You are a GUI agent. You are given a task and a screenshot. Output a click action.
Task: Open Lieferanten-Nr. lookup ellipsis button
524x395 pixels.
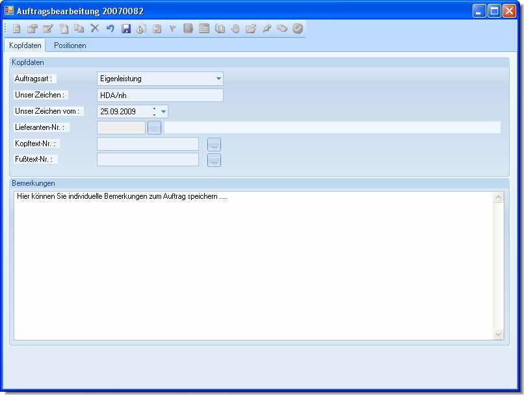click(x=154, y=127)
